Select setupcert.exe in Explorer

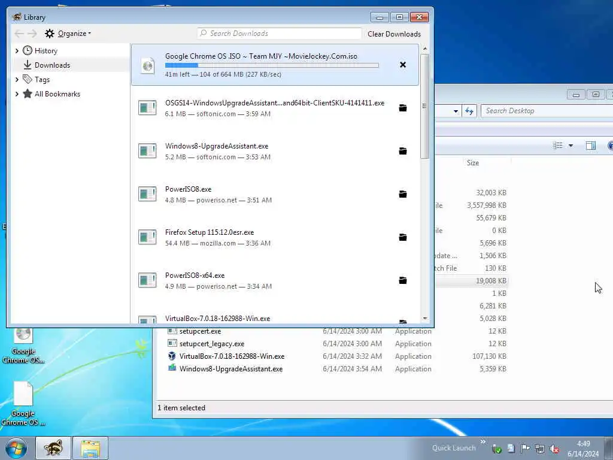point(200,331)
